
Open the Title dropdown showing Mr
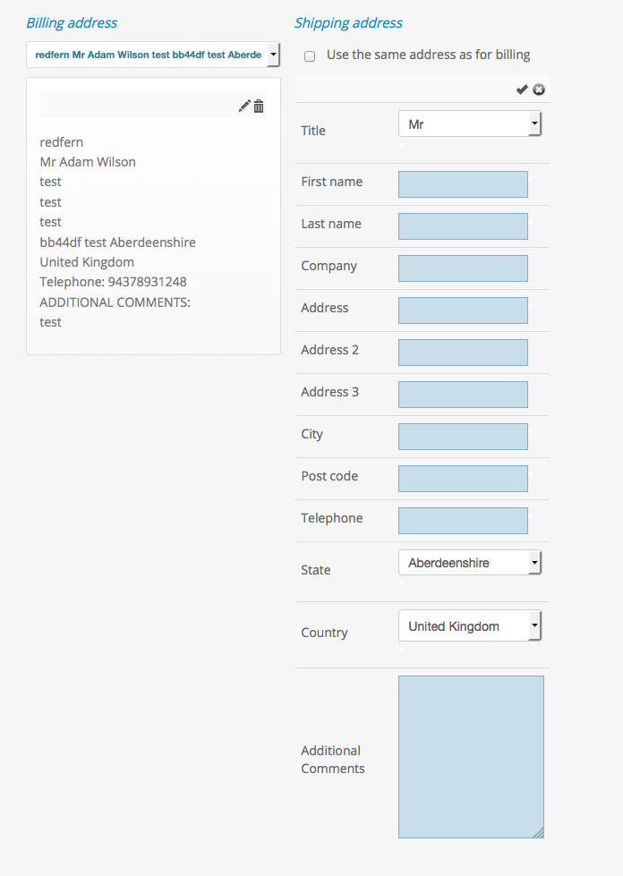tap(470, 124)
